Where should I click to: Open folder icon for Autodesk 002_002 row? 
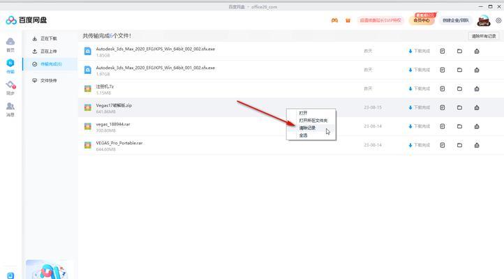tap(459, 51)
